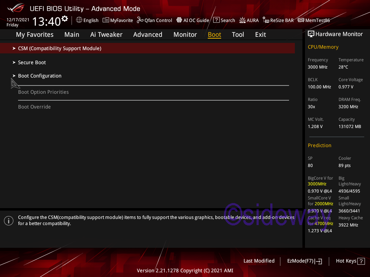Launch MemTest86 icon
Image resolution: width=370 pixels, height=277 pixels.
coord(301,20)
